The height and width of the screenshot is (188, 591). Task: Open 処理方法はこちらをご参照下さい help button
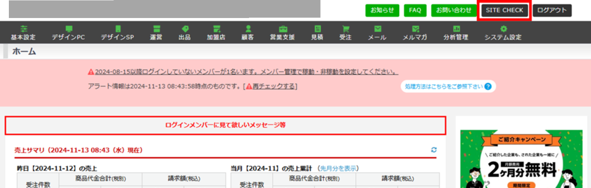coord(448,86)
